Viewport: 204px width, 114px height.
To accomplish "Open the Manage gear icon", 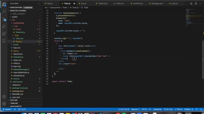I will 4,104.
